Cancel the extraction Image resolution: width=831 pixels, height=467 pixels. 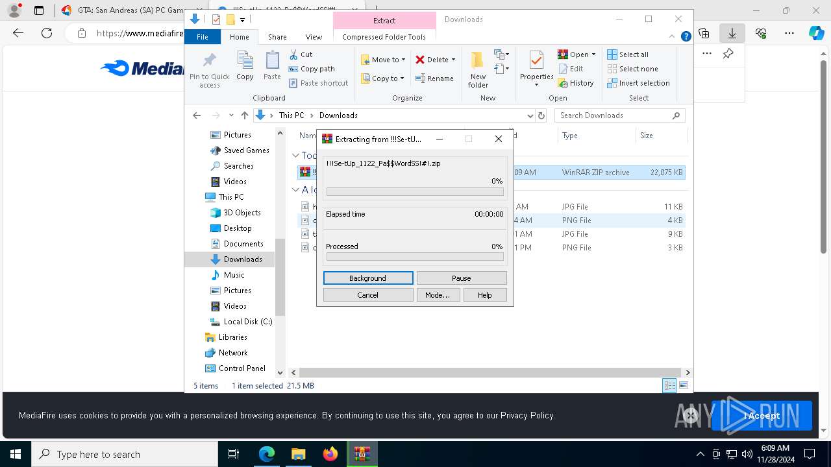(x=368, y=295)
